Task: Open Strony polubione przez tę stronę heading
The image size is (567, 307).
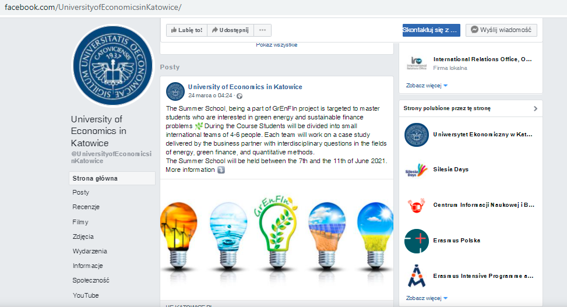Action: (x=447, y=108)
